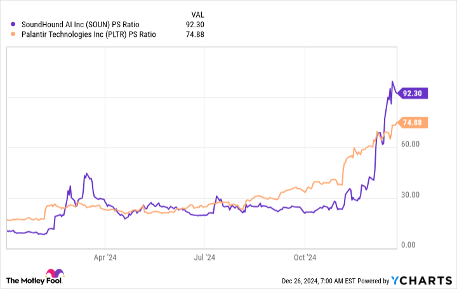
Task: Click The Motley Fool wordmark text
Action: click(34, 281)
